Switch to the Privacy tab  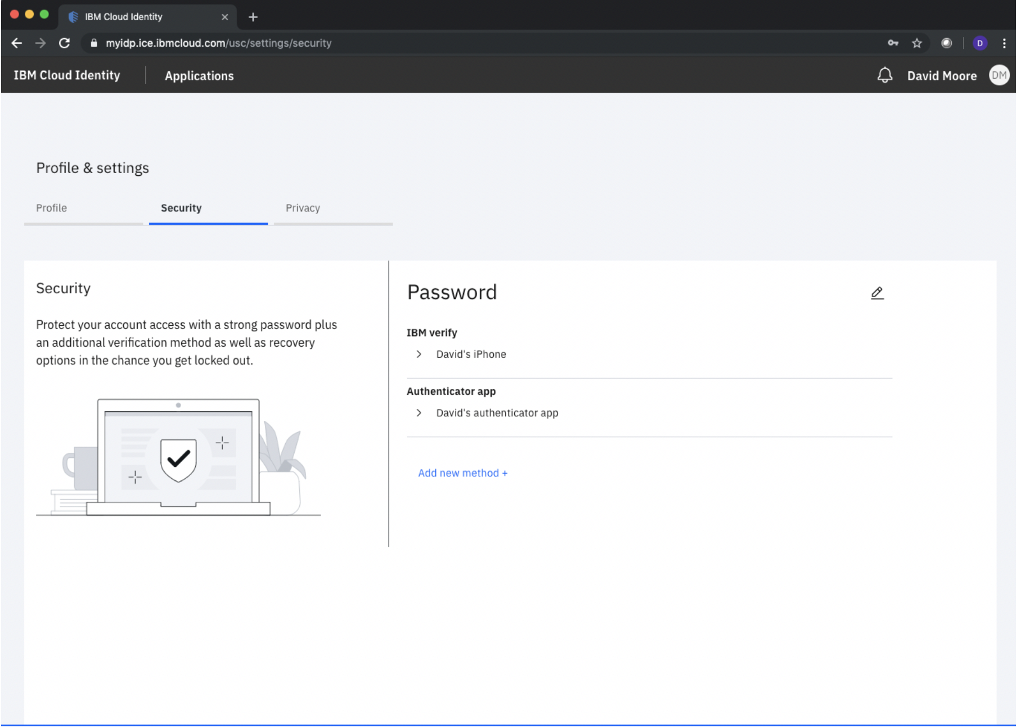[x=333, y=208]
